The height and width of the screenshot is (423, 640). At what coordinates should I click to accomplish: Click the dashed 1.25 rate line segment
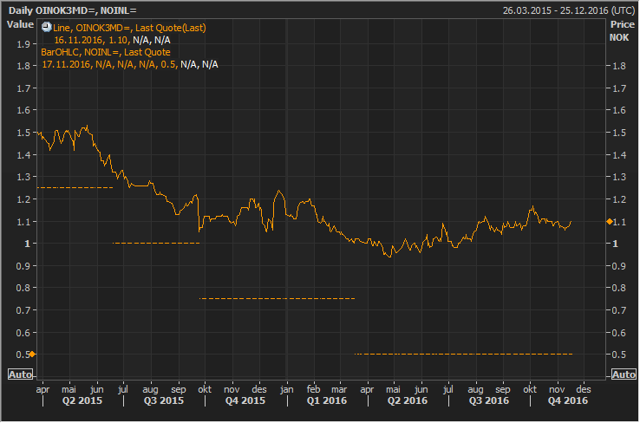[75, 187]
